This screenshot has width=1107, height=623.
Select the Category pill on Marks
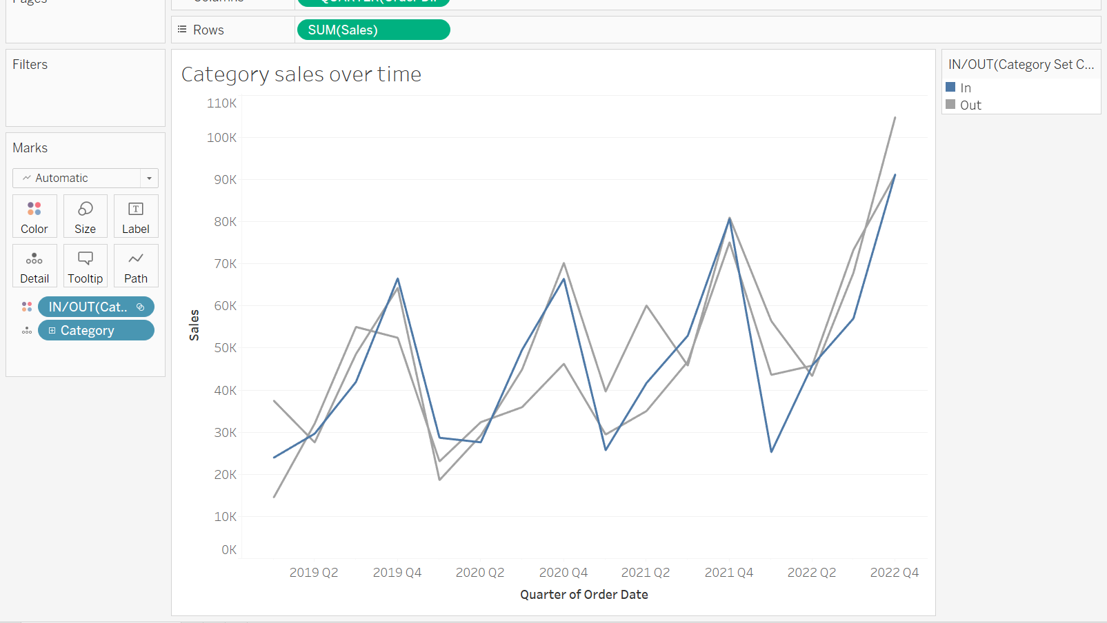(x=96, y=330)
